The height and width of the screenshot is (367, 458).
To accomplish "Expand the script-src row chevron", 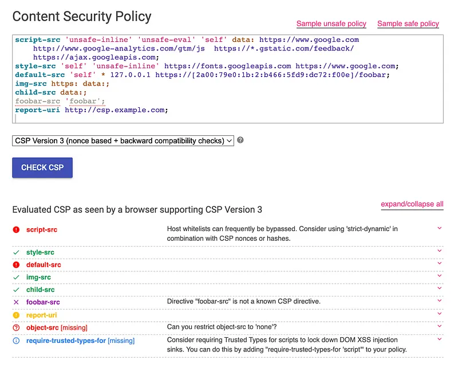I will coord(439,228).
